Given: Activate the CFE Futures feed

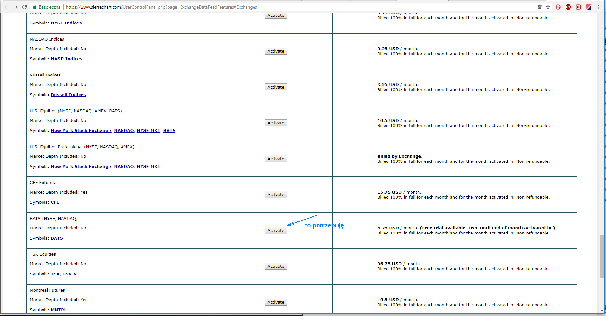Looking at the screenshot, I should coord(276,194).
